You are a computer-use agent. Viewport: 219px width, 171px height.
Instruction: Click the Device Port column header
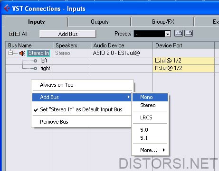184,45
